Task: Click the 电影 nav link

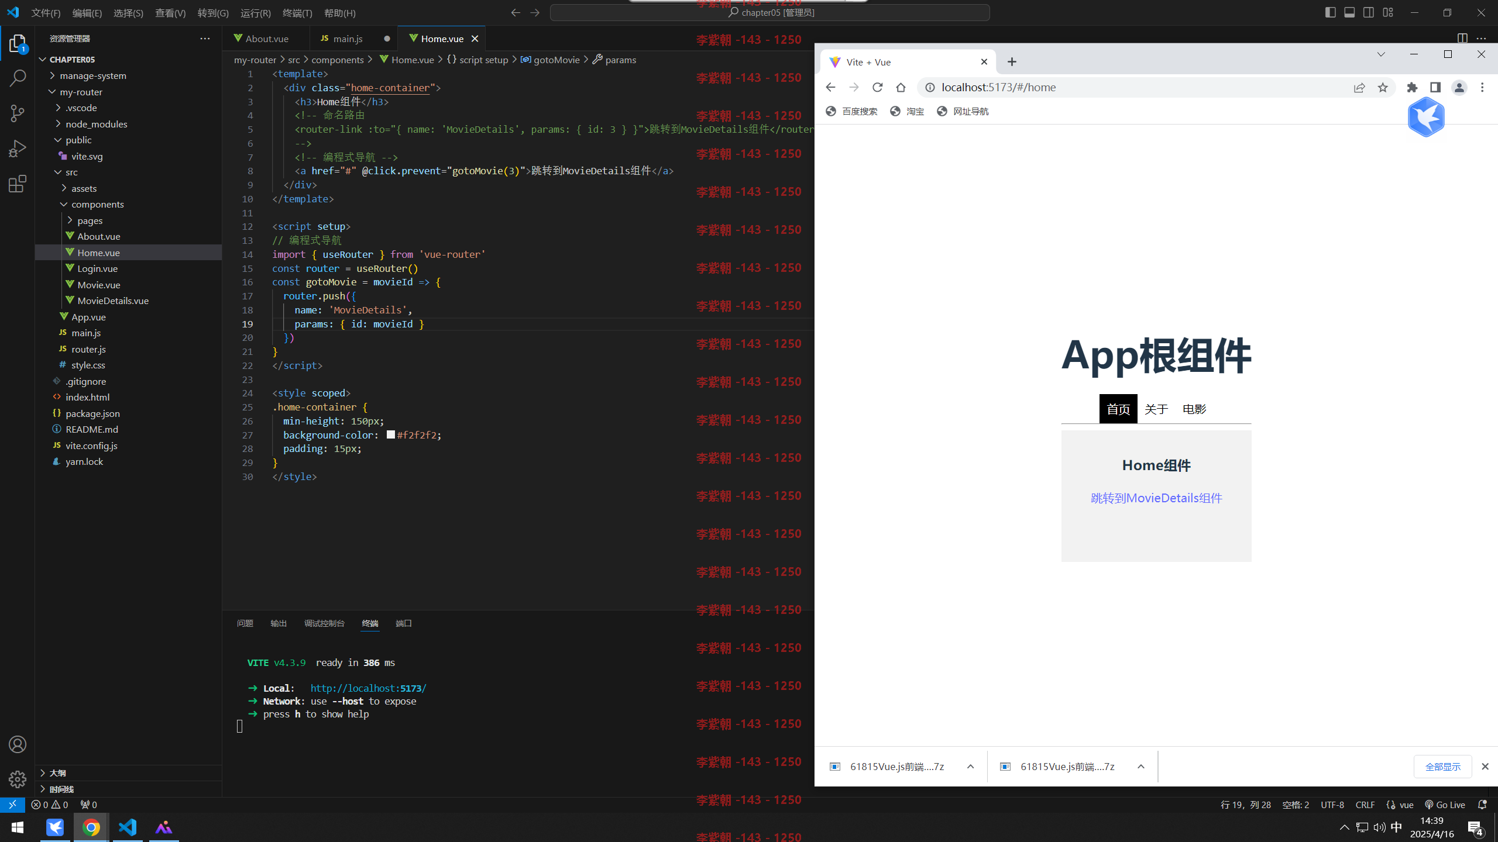Action: coord(1194,409)
